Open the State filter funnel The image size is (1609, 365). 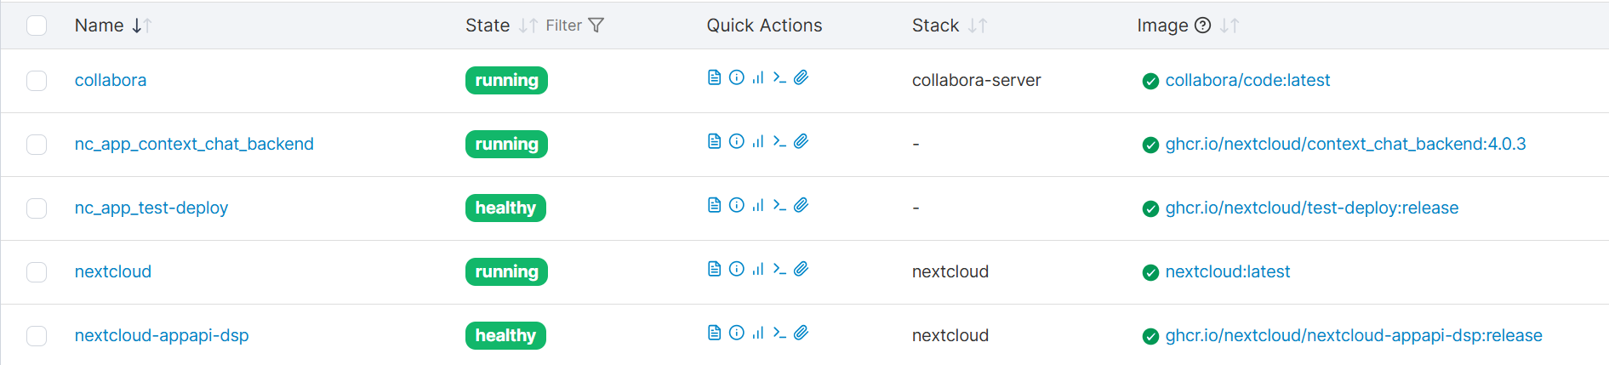pyautogui.click(x=596, y=26)
